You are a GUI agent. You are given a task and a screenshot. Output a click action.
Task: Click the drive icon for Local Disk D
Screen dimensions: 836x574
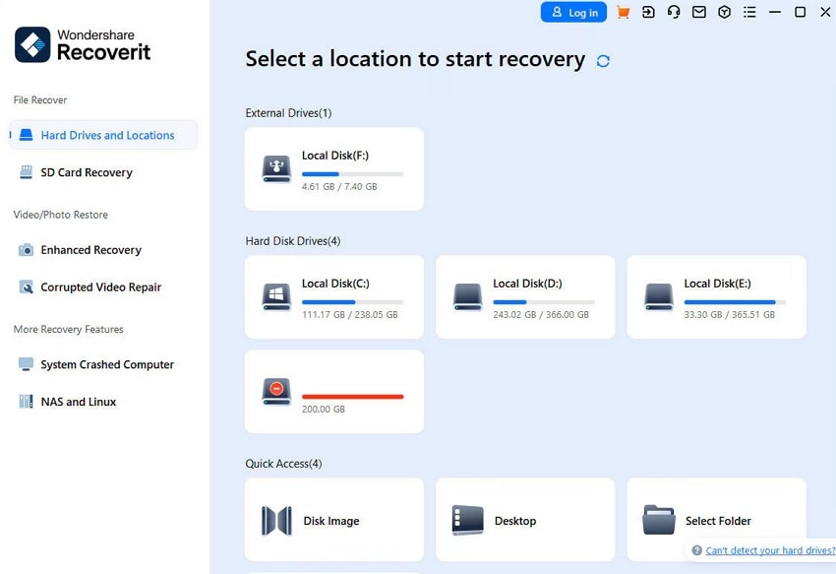(x=467, y=297)
